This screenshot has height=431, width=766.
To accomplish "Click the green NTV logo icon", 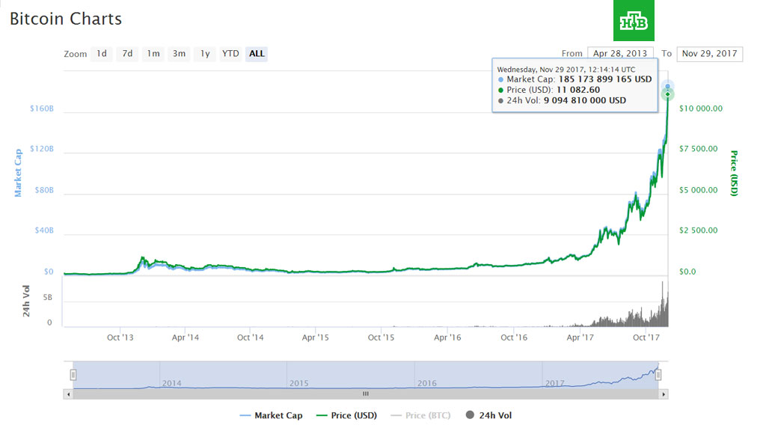I will tap(634, 20).
